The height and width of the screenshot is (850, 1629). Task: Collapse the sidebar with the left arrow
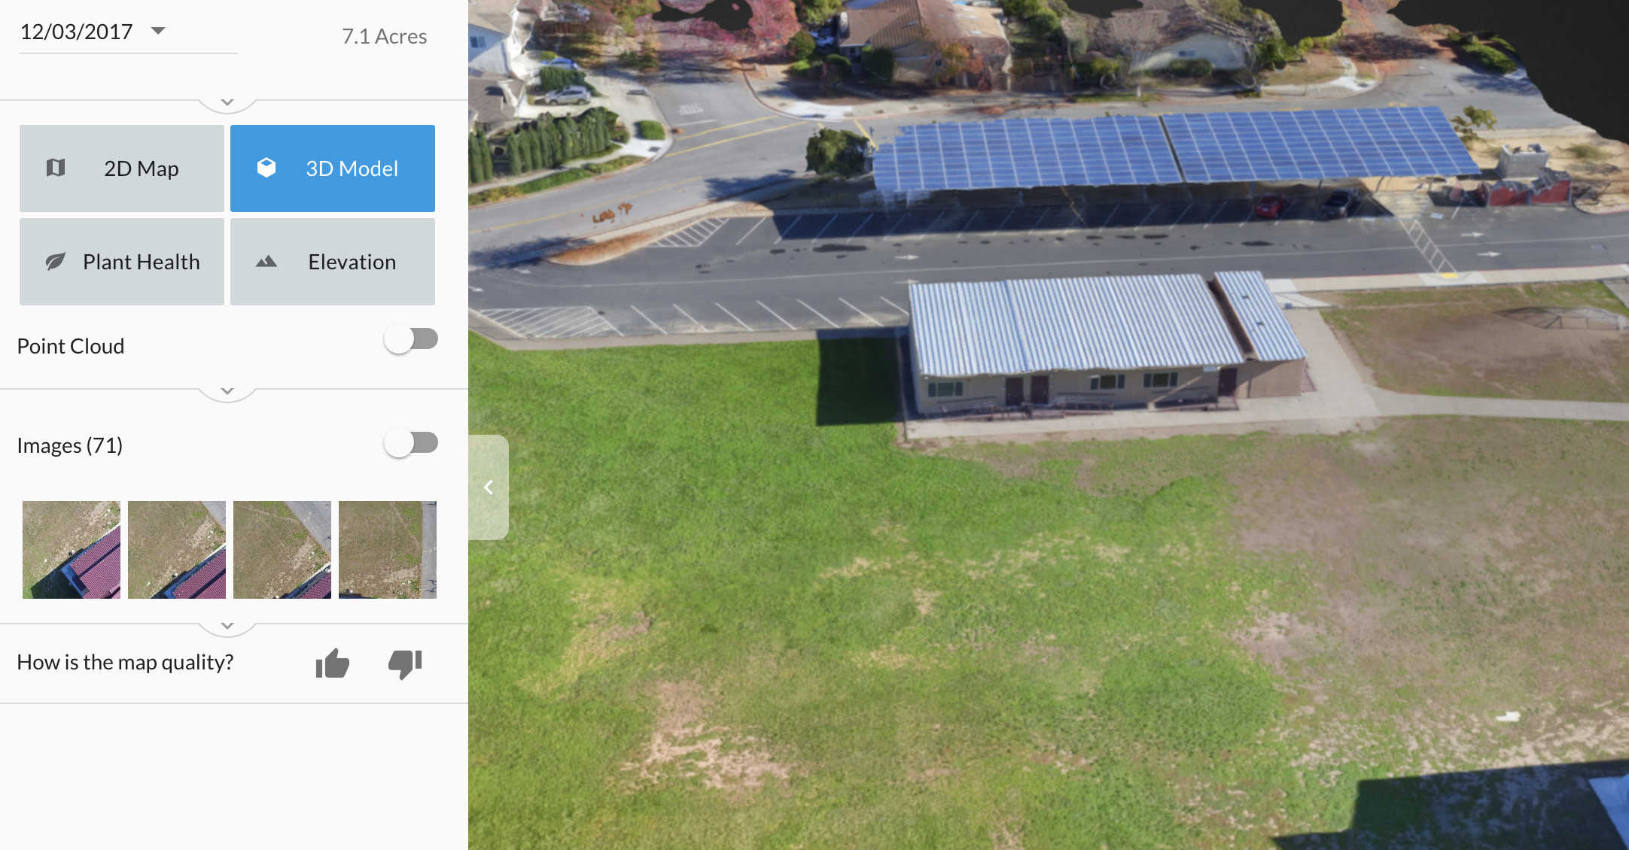pyautogui.click(x=489, y=487)
